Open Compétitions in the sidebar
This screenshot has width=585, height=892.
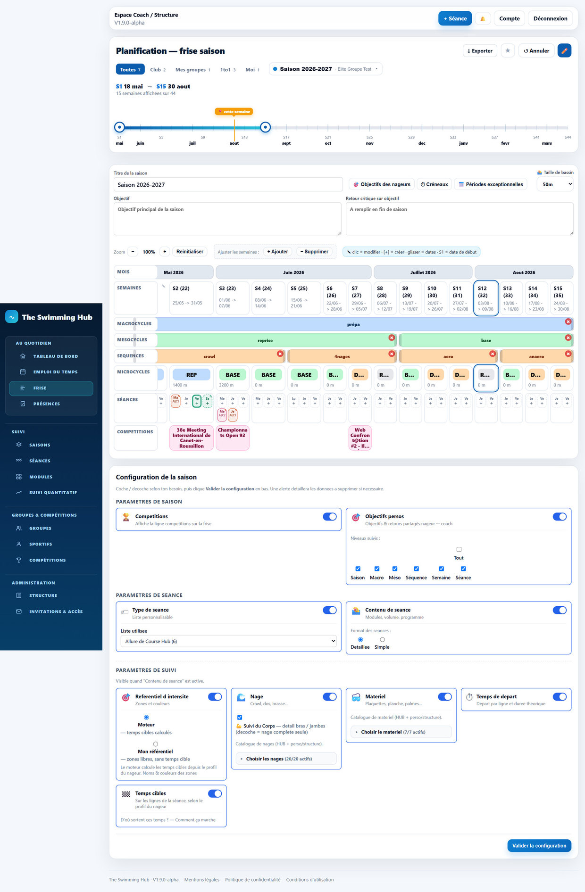tap(47, 560)
